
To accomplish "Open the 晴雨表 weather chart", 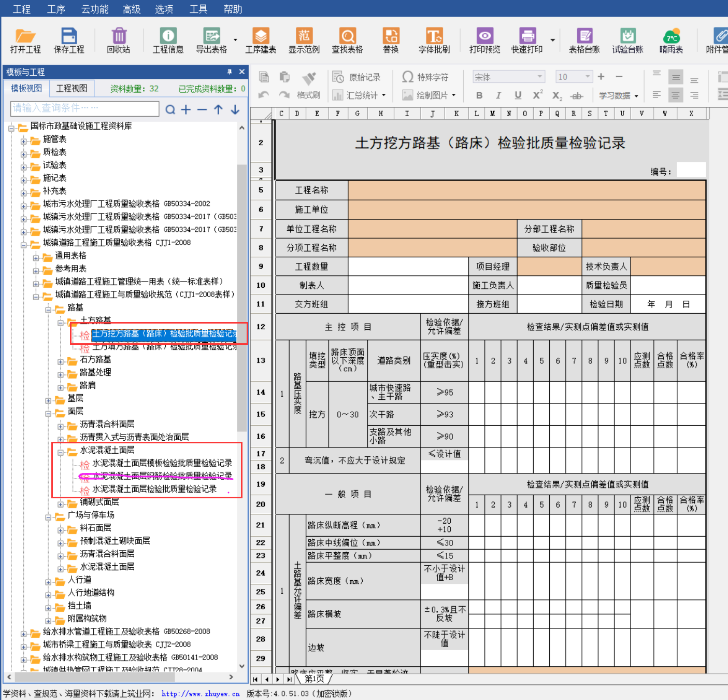I will coord(671,40).
